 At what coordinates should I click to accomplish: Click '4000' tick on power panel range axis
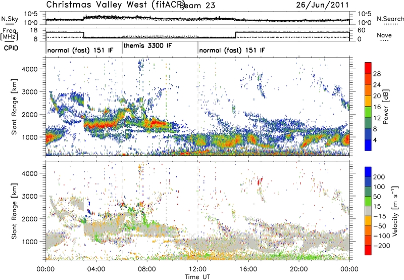pyautogui.click(x=30, y=69)
